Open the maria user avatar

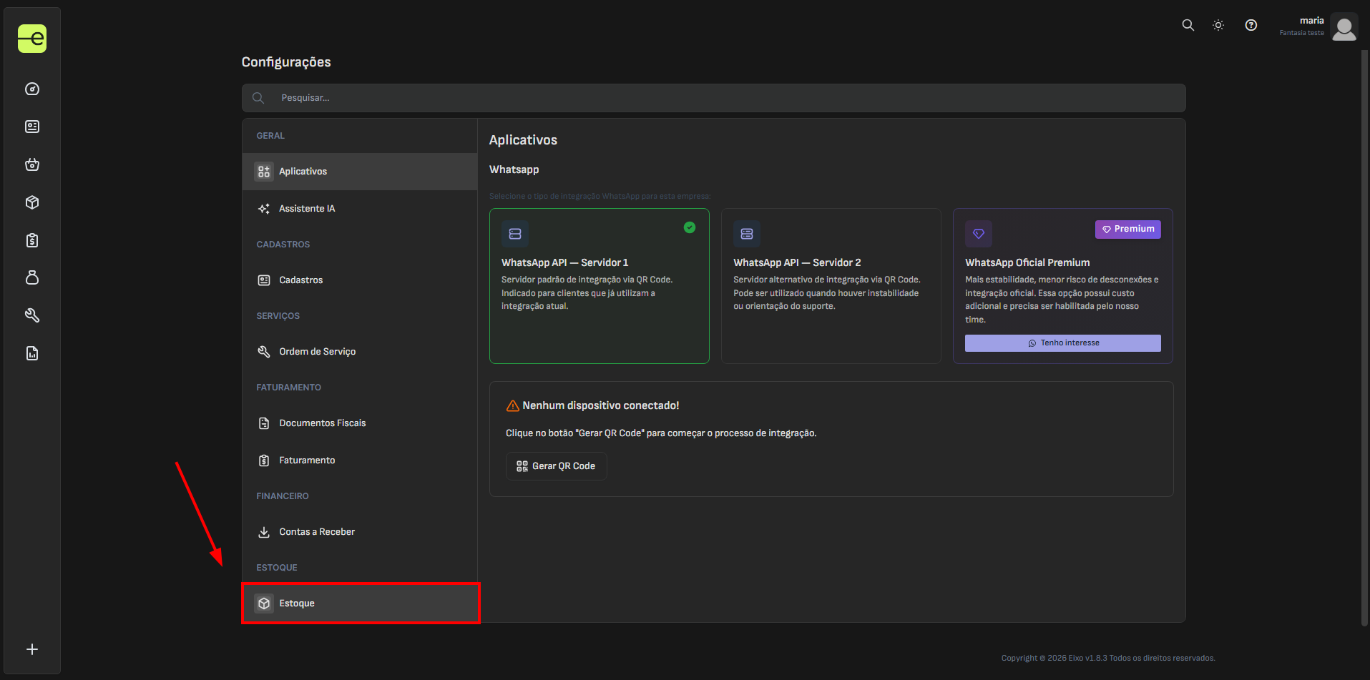click(1344, 27)
